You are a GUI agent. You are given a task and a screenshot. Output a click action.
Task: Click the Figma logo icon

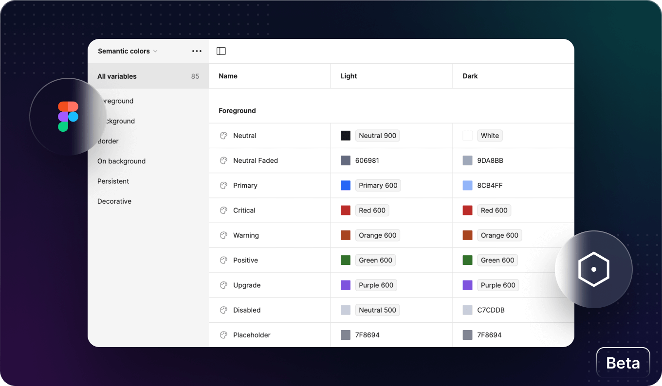[68, 117]
